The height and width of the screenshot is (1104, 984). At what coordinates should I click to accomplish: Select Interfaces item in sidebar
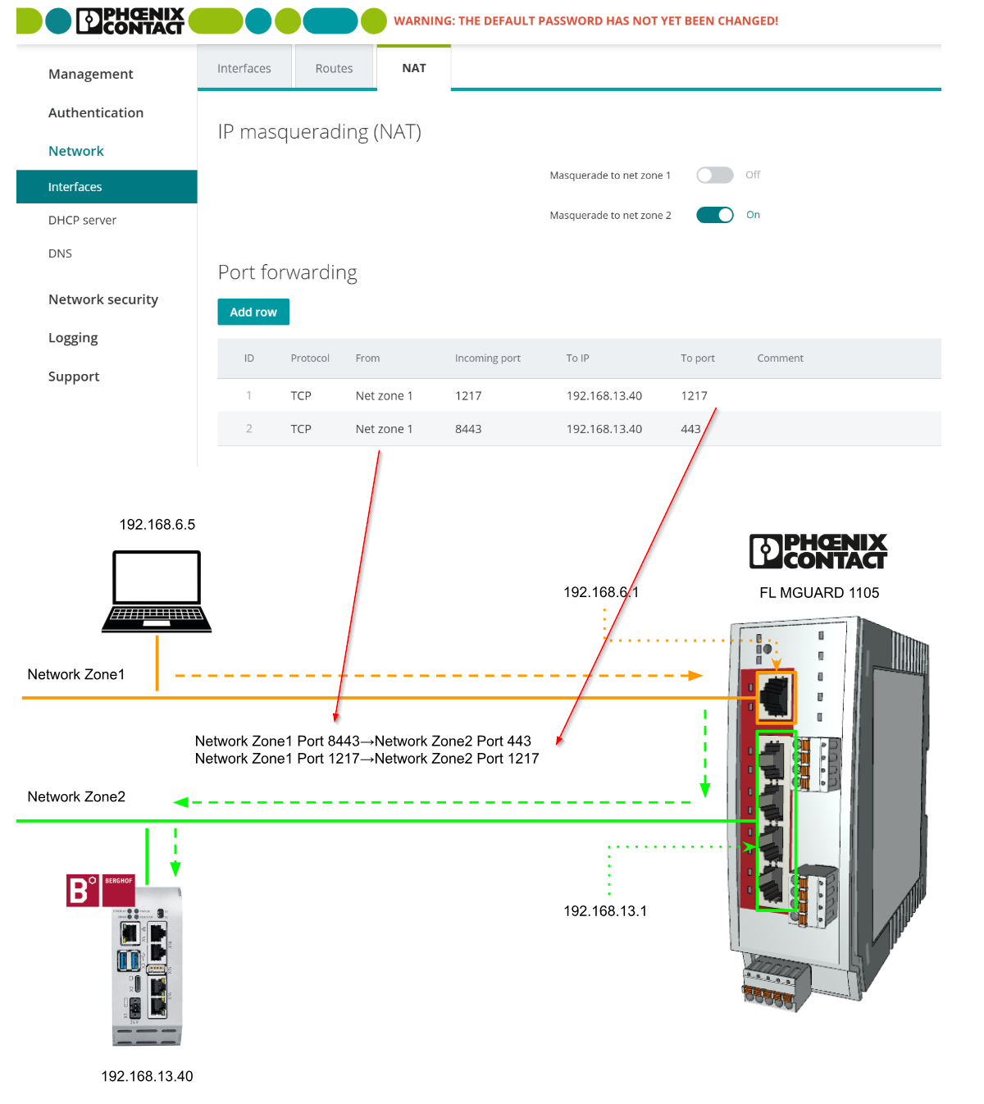107,187
